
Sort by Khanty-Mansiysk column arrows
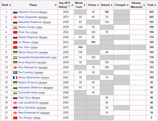tap(144, 5)
